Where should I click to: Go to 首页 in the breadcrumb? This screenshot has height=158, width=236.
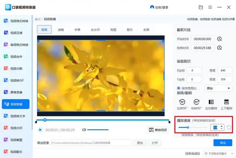coord(38,19)
